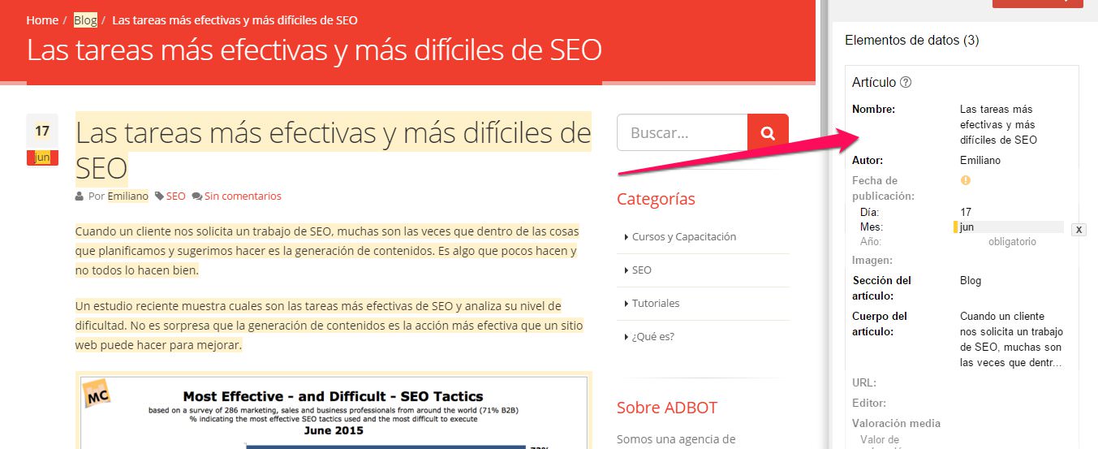
Task: Click the tag icon before SEO
Action: point(159,196)
